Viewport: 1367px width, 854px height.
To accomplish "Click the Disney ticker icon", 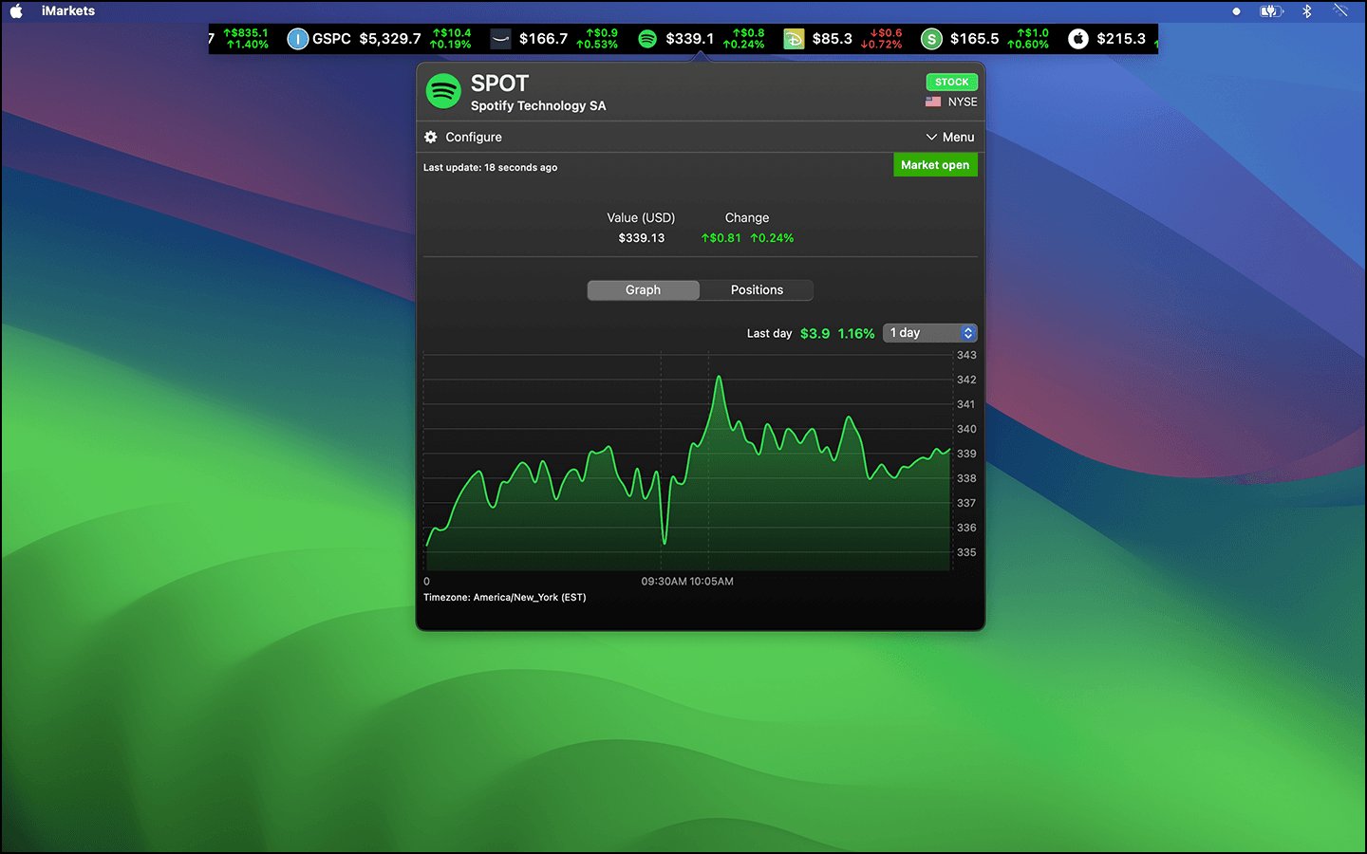I will pos(794,39).
